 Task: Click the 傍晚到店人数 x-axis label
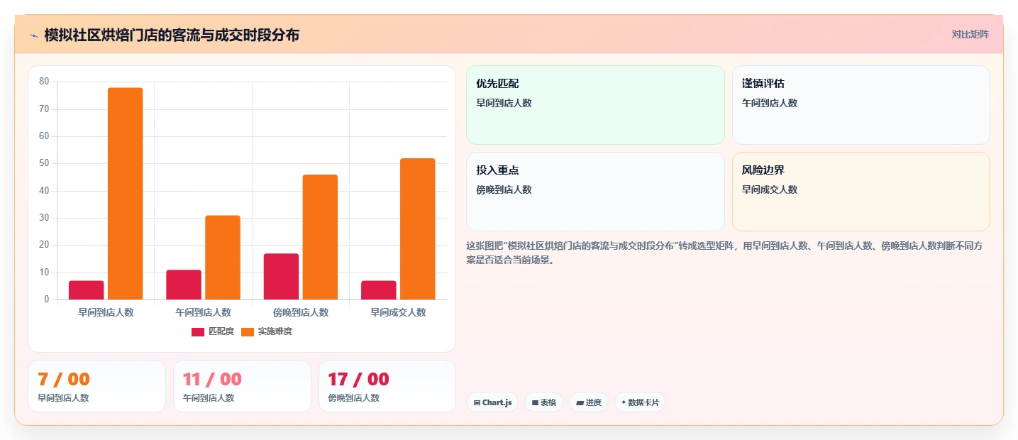point(301,312)
